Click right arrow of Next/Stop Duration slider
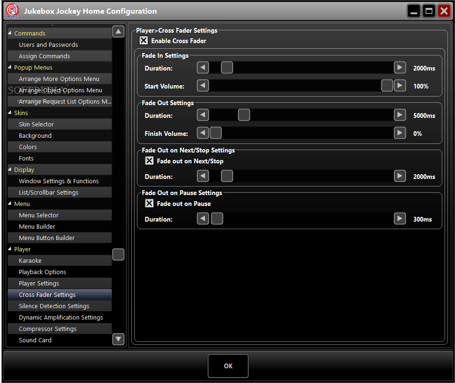 point(400,176)
